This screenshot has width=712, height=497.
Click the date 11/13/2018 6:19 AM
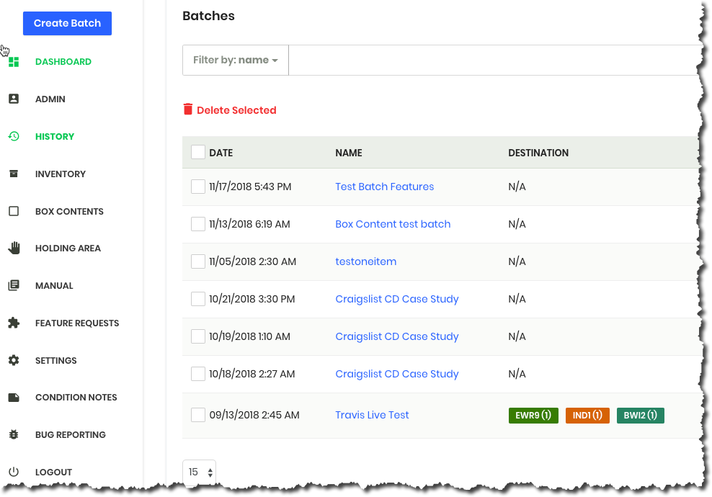(249, 224)
